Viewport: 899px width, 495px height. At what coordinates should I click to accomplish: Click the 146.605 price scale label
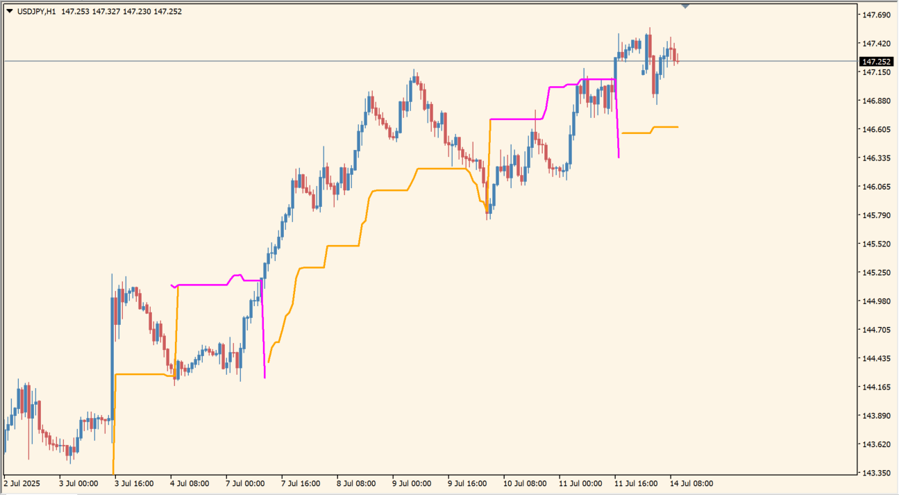(x=876, y=129)
